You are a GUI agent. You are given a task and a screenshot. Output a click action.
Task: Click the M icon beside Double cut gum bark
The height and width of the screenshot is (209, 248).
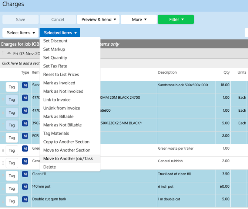(25, 199)
